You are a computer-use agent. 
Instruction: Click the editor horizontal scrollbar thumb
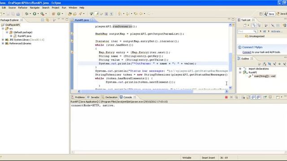(136, 91)
